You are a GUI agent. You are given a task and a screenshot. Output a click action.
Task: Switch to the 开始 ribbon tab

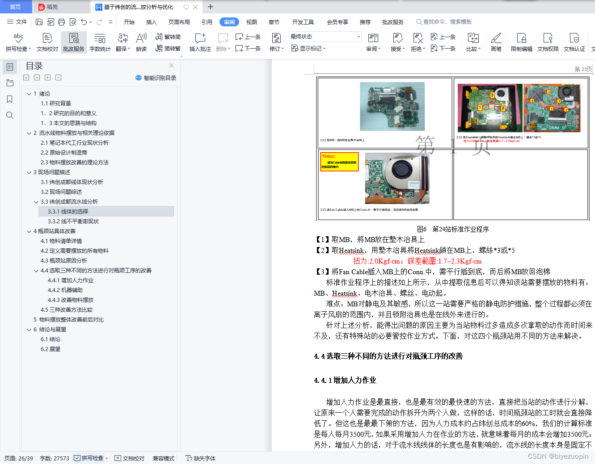pos(129,22)
